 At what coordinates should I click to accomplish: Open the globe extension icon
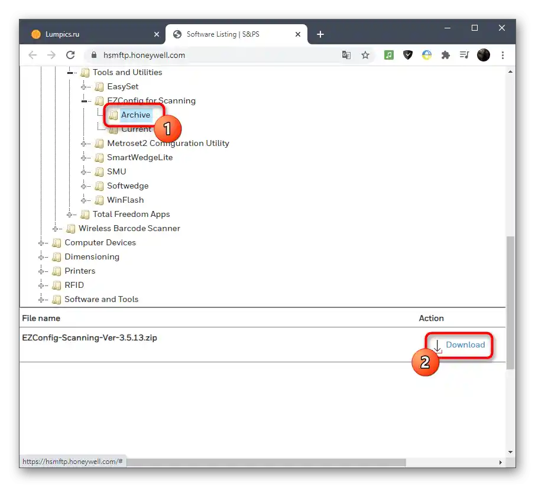(426, 55)
